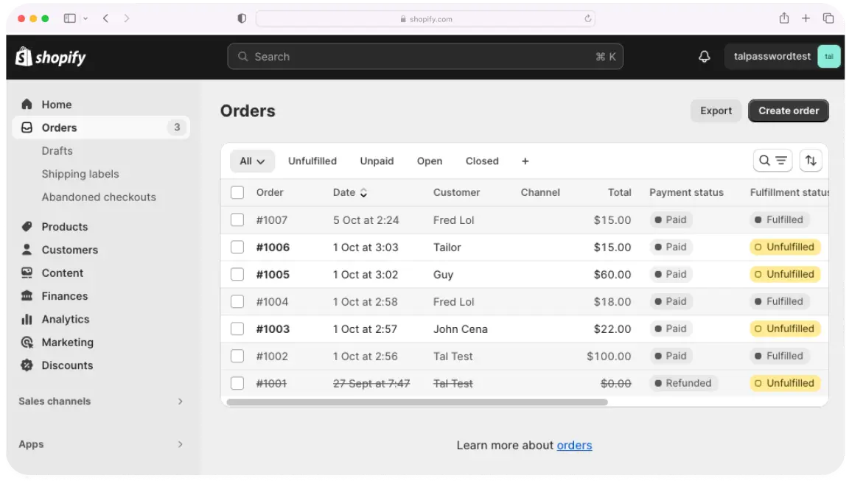Select the checkbox for order #1005
This screenshot has height=481, width=849.
click(237, 274)
